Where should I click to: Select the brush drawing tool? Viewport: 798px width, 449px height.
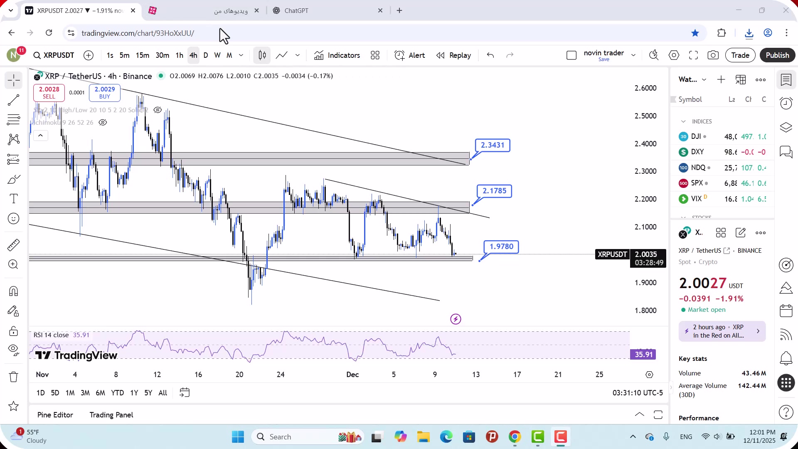pyautogui.click(x=13, y=179)
